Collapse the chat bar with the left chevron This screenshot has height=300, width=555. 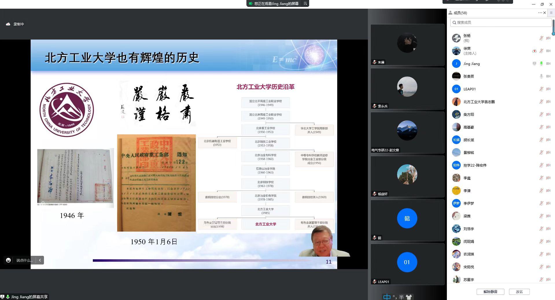pyautogui.click(x=40, y=260)
